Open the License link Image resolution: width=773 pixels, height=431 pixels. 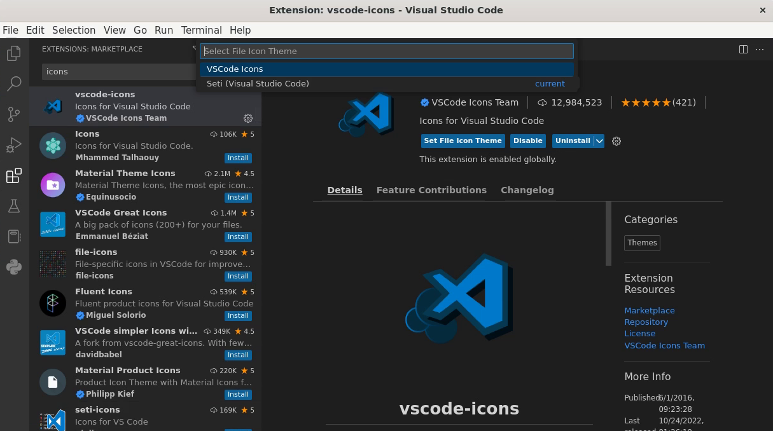click(x=640, y=334)
